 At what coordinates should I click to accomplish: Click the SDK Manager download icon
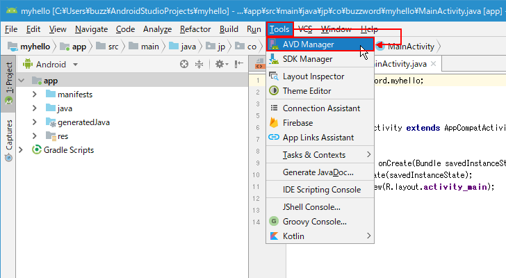(x=274, y=59)
